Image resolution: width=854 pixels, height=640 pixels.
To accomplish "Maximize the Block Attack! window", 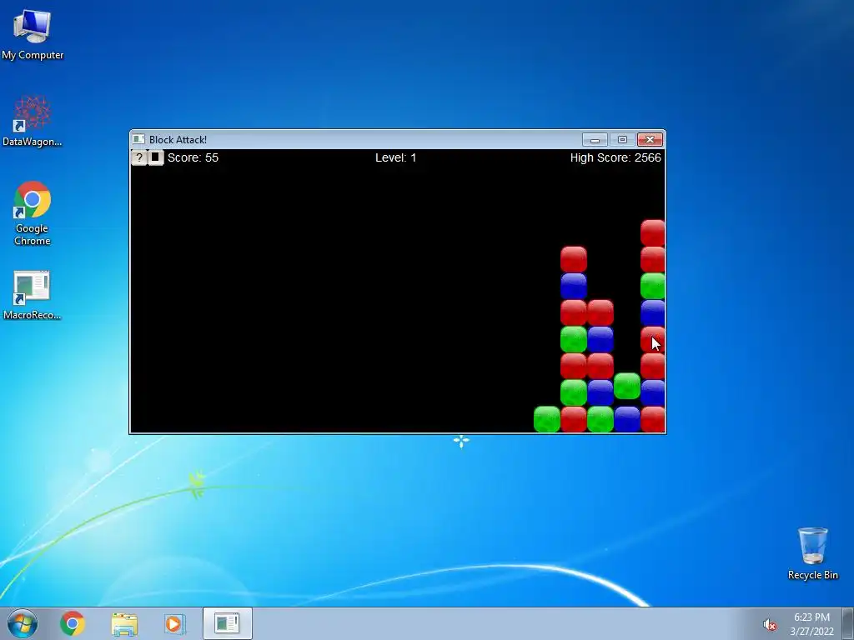I will (x=622, y=140).
